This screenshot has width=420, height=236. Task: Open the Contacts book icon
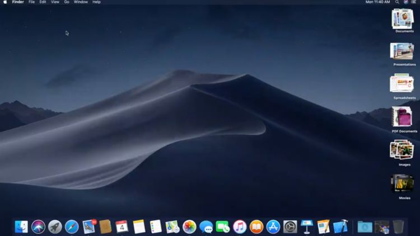105,227
